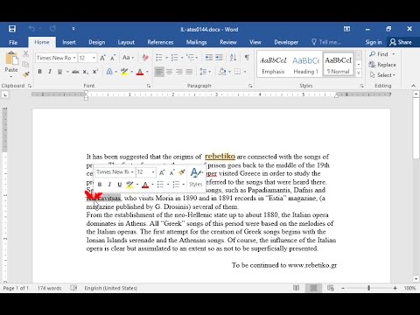Click the Share button
The image size is (420, 315).
pyautogui.click(x=401, y=42)
